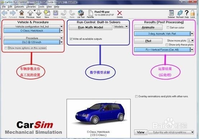199x139 pixels.
Task: Select the 3 deg. Azimuth, Veh. Ref. field
Action: point(162,34)
